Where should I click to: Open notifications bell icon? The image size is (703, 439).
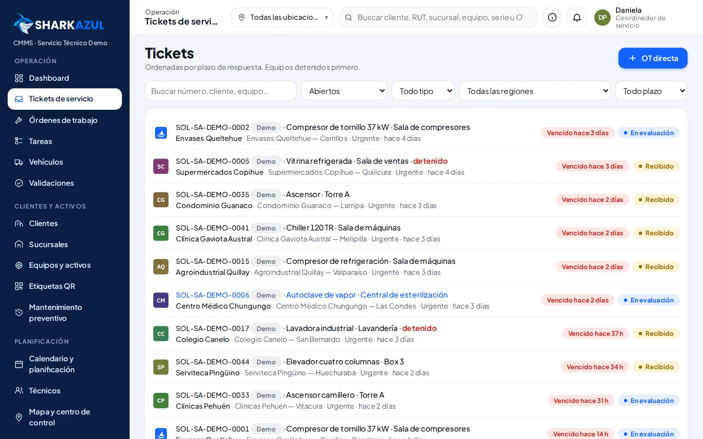coord(576,18)
